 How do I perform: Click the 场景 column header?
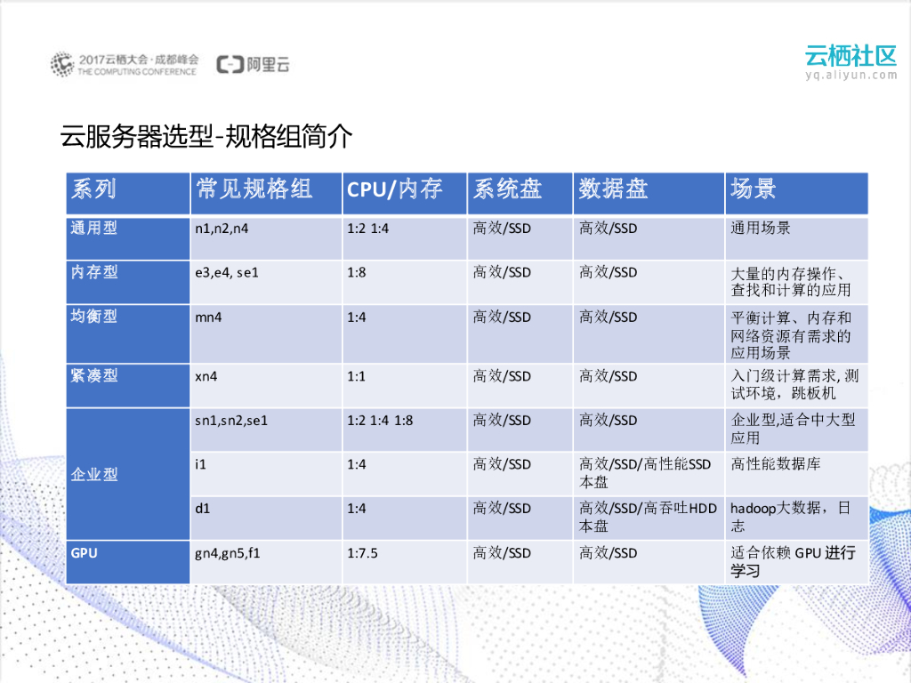tap(796, 193)
